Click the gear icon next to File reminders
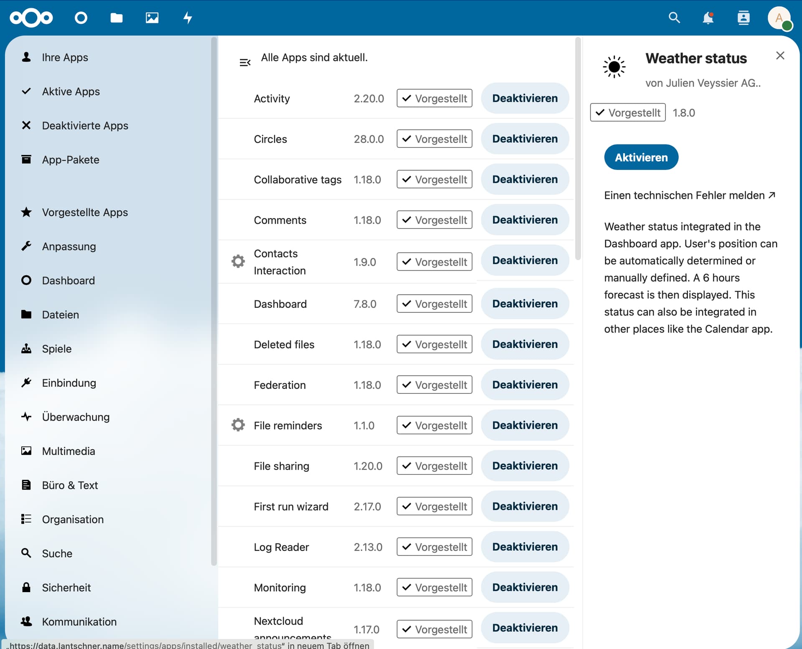Screen dimensions: 802x649 pos(238,425)
